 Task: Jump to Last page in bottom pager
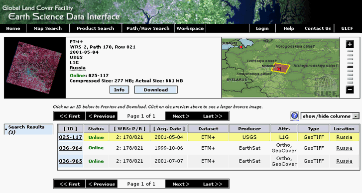tap(213, 184)
